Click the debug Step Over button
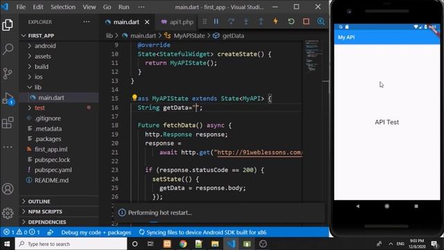This screenshot has height=250, width=444. point(231,22)
